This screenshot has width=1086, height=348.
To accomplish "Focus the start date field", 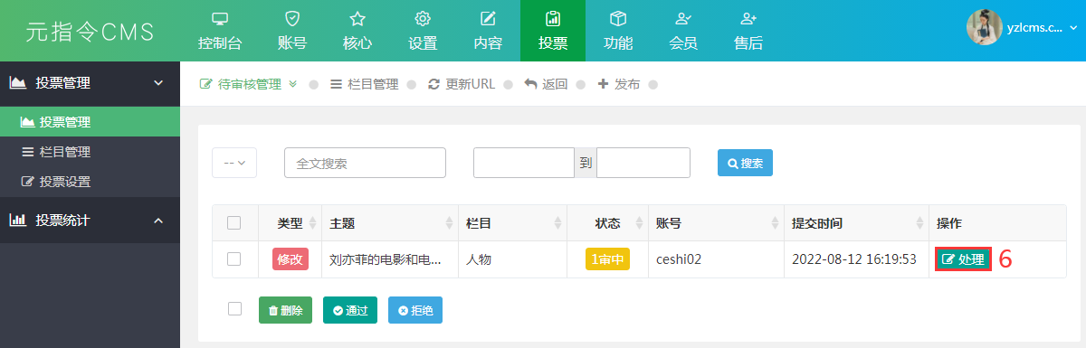I will click(523, 163).
